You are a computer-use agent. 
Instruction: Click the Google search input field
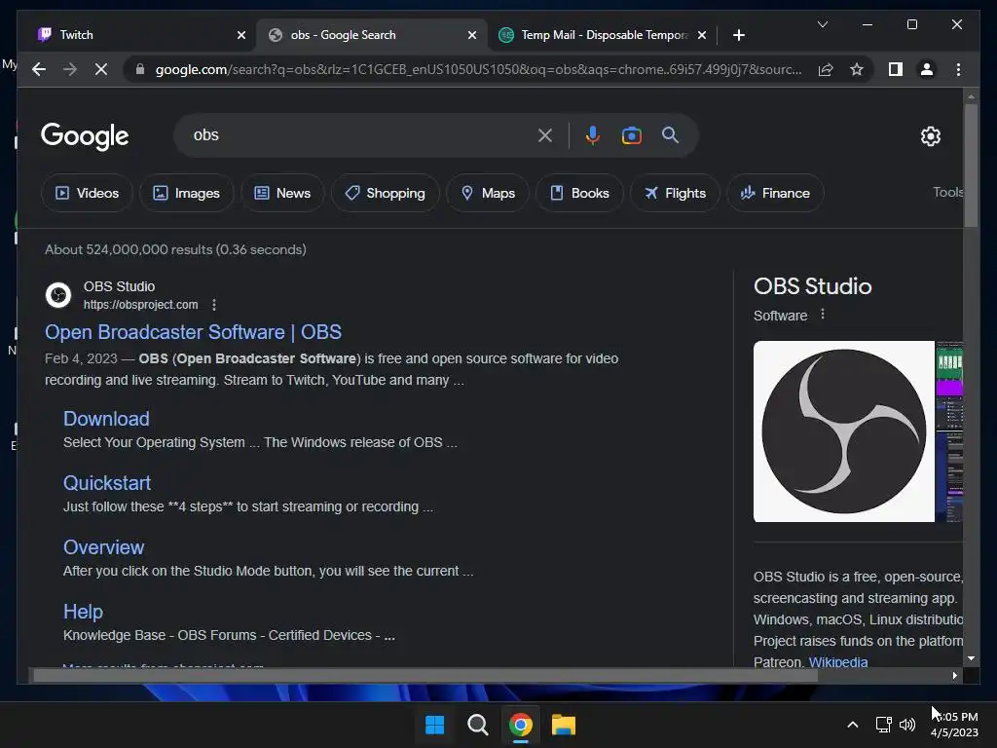[362, 135]
